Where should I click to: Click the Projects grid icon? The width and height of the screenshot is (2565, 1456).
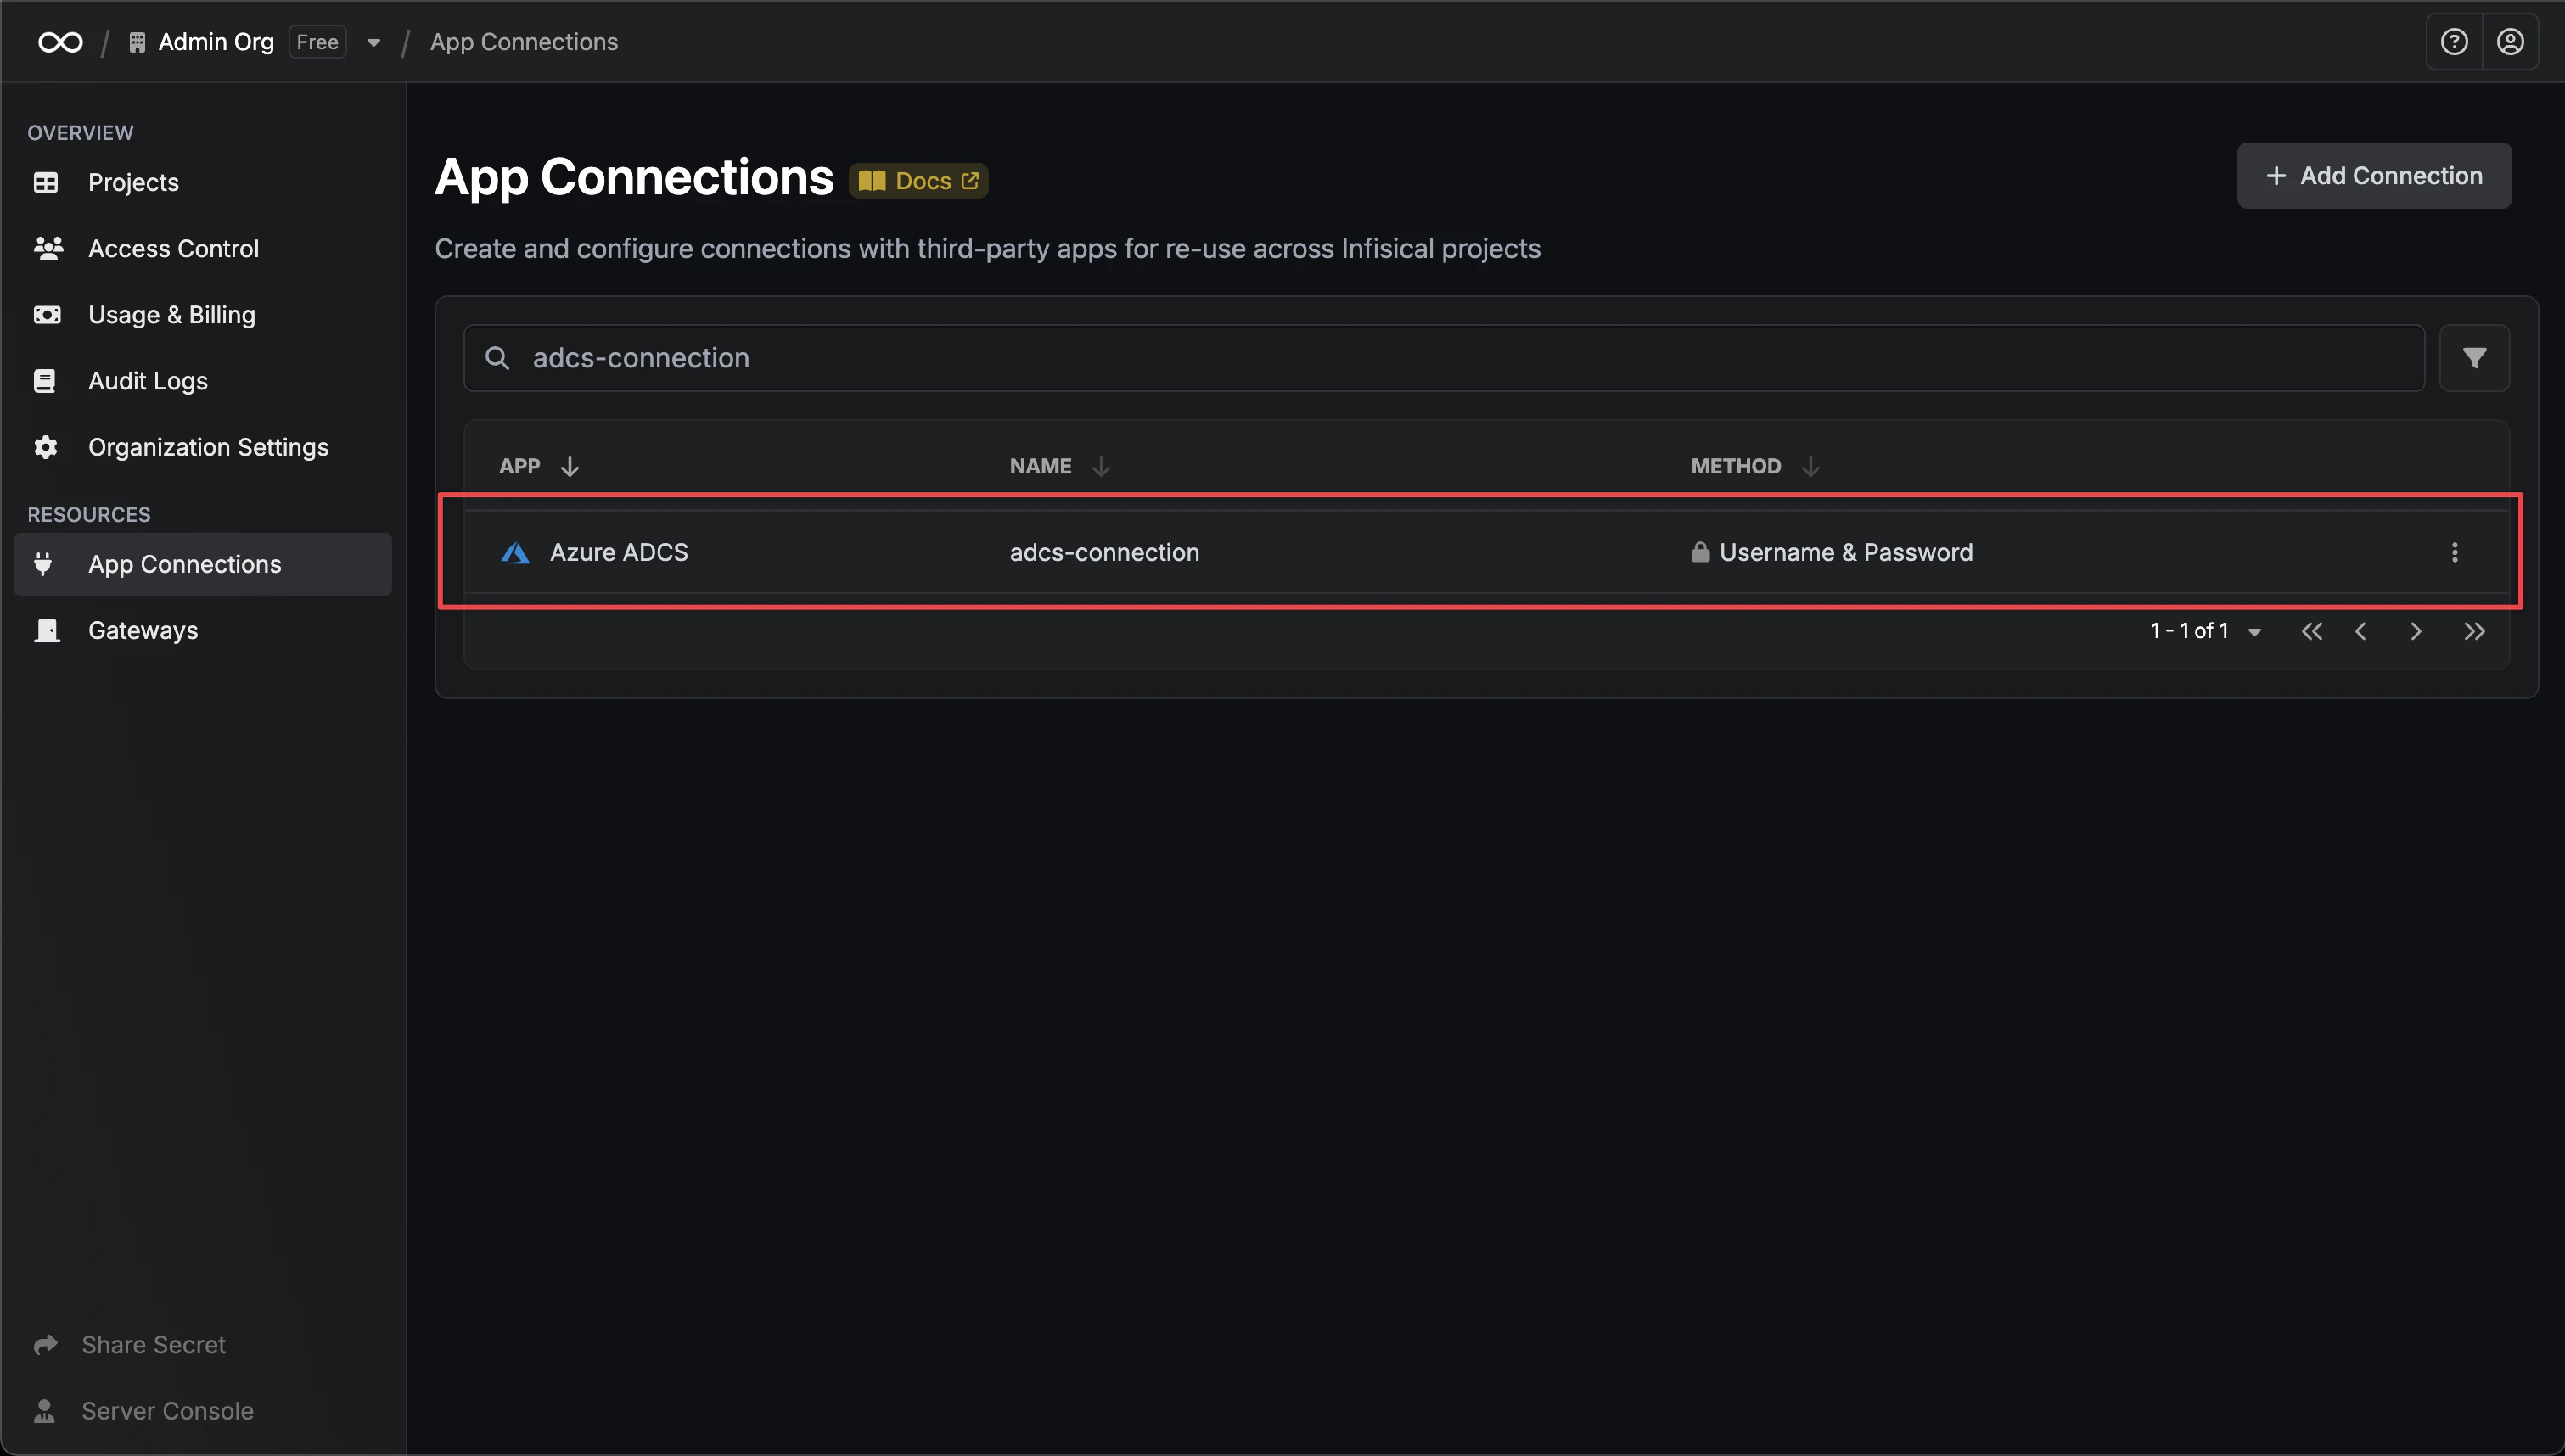click(x=46, y=182)
